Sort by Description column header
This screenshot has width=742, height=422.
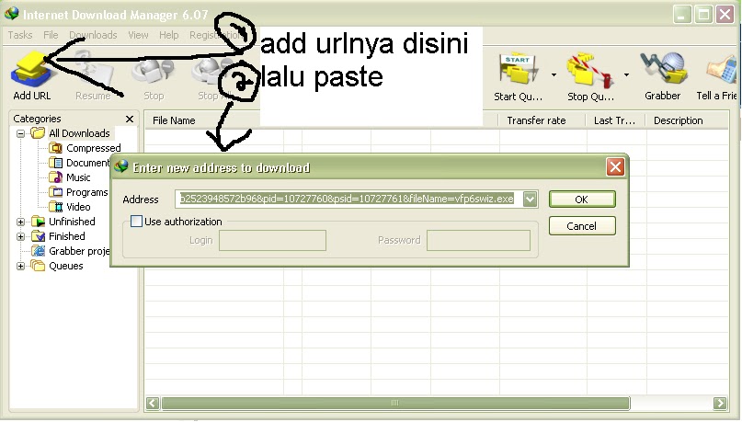click(x=687, y=120)
